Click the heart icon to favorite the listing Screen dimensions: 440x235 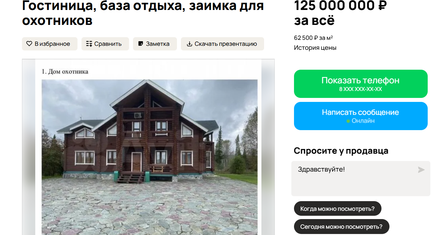coord(29,44)
